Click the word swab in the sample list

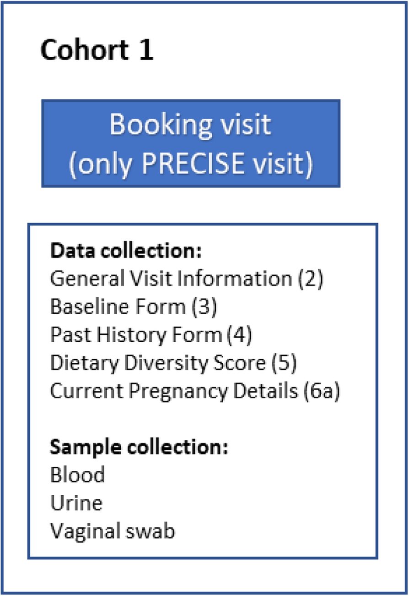(151, 532)
